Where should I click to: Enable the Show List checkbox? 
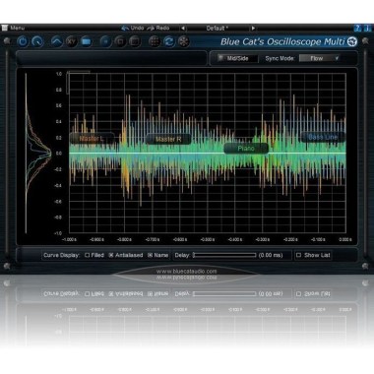coord(298,255)
